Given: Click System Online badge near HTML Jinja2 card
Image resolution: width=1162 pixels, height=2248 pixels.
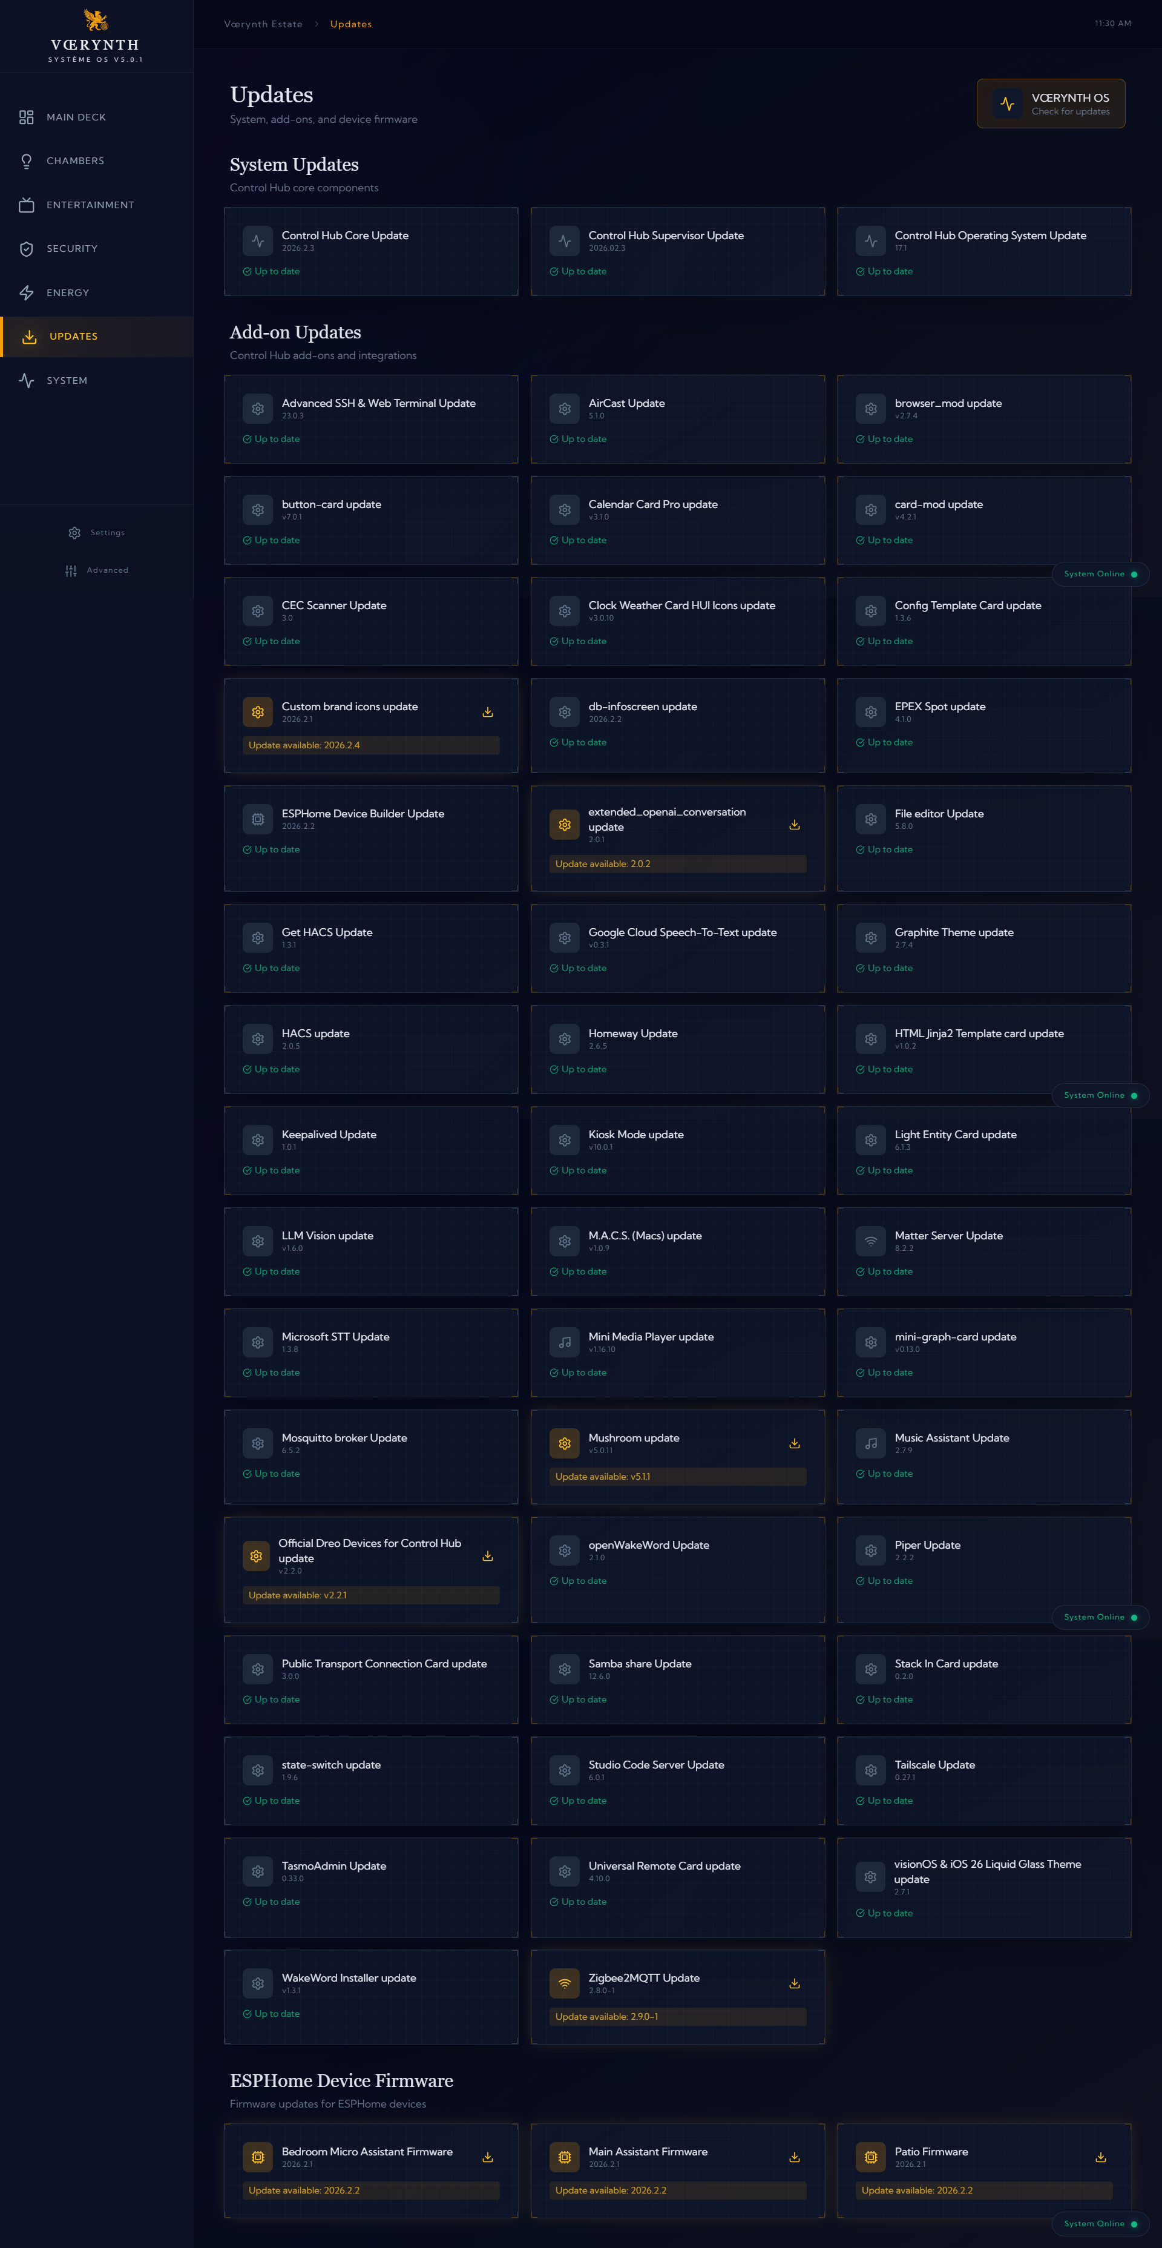Looking at the screenshot, I should click(x=1100, y=1095).
